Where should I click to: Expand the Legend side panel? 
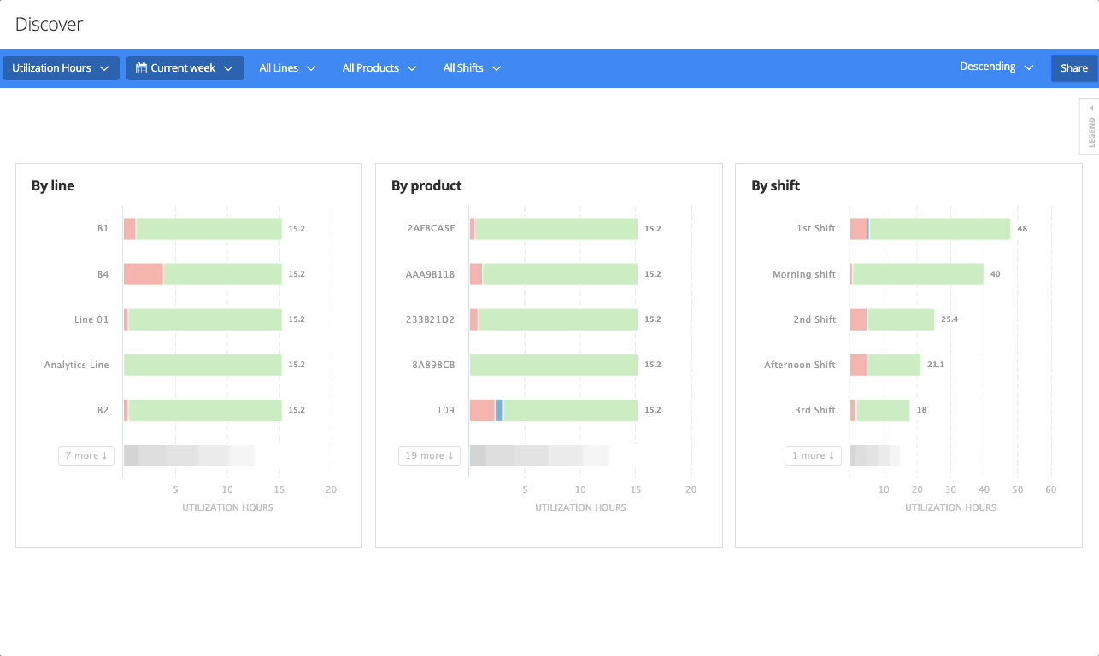1090,127
